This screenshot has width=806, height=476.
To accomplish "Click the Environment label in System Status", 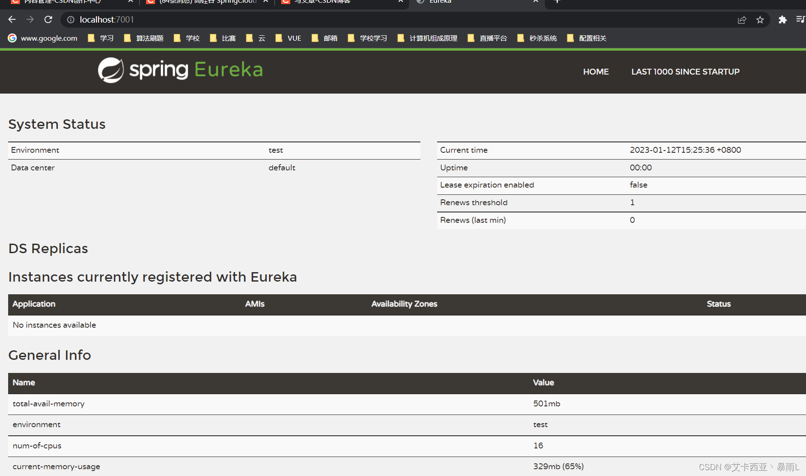I will (x=35, y=150).
